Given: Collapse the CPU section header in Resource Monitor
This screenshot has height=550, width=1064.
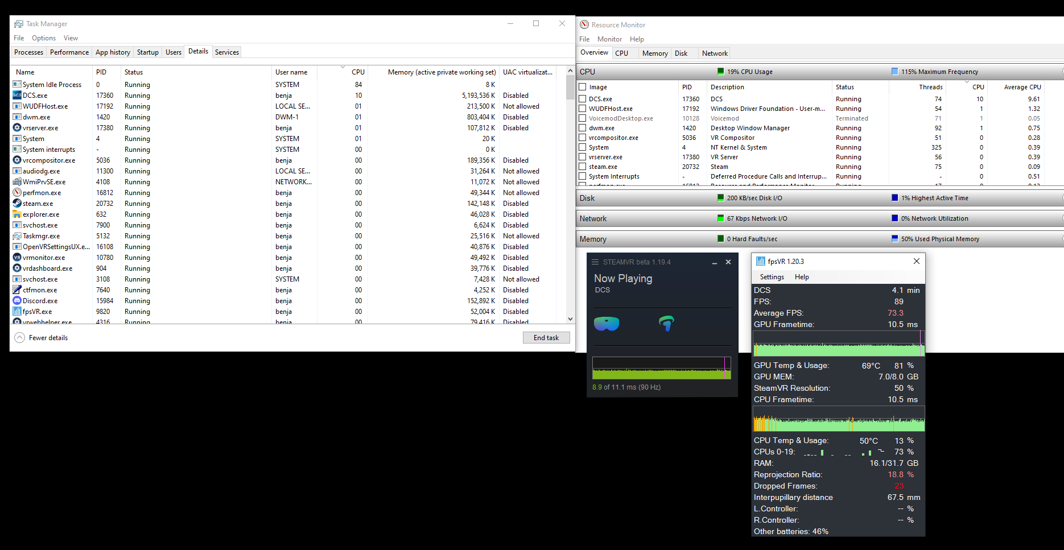Looking at the screenshot, I should pyautogui.click(x=819, y=72).
